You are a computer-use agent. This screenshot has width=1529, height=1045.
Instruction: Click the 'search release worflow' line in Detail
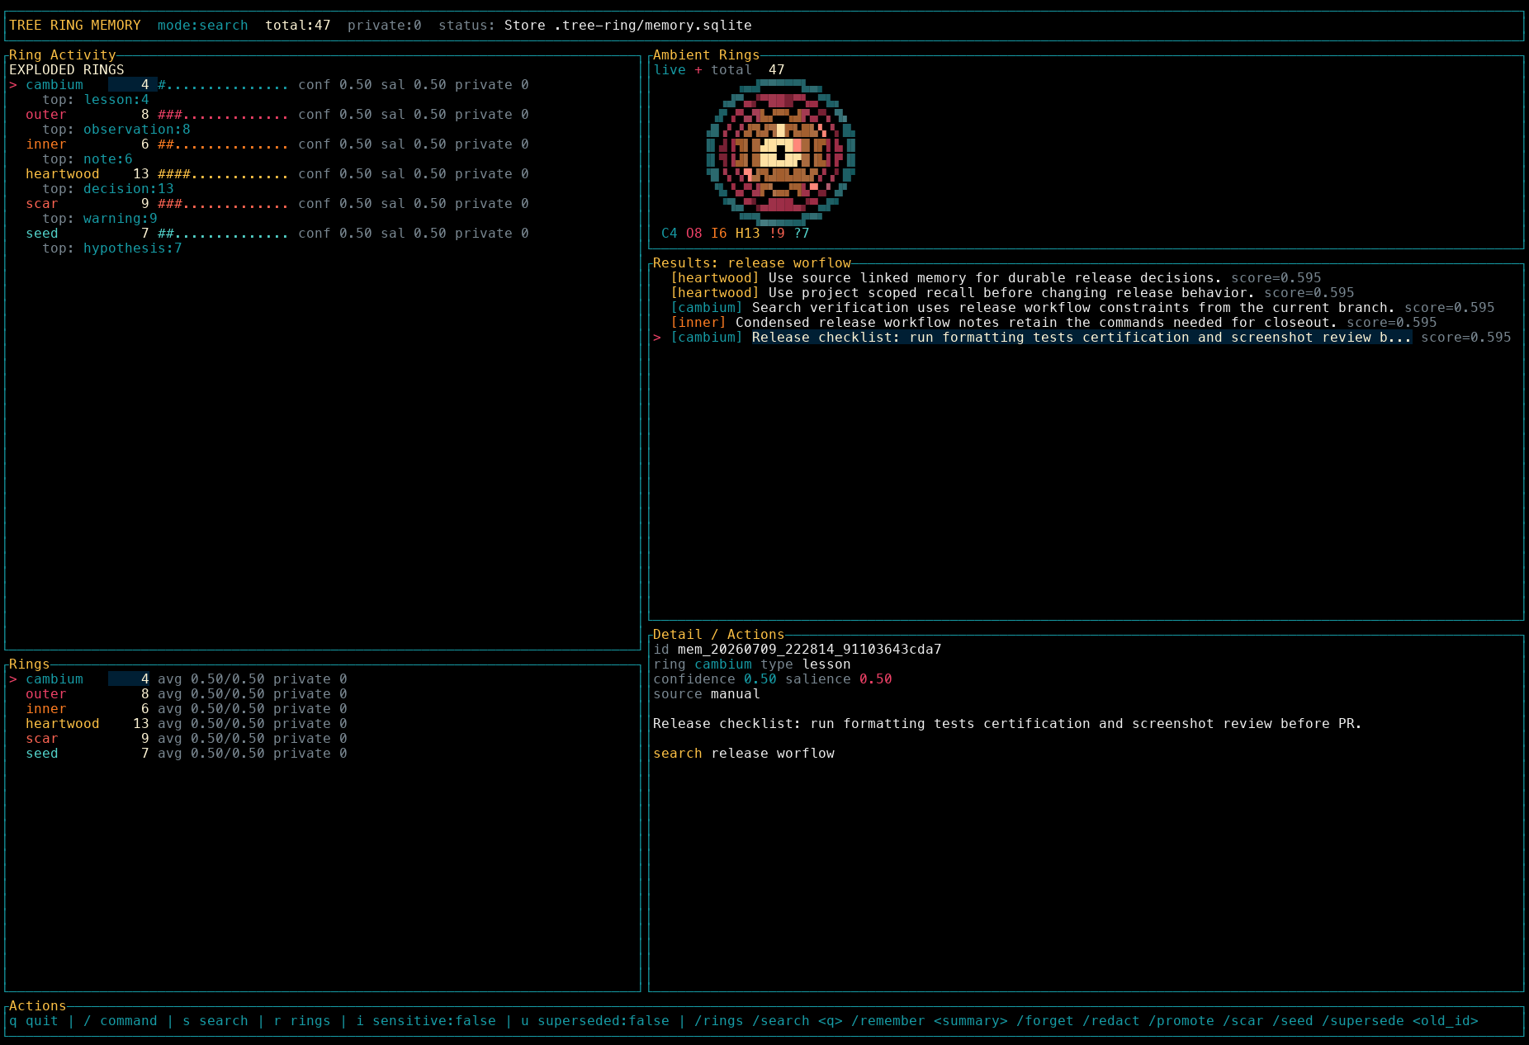point(744,754)
